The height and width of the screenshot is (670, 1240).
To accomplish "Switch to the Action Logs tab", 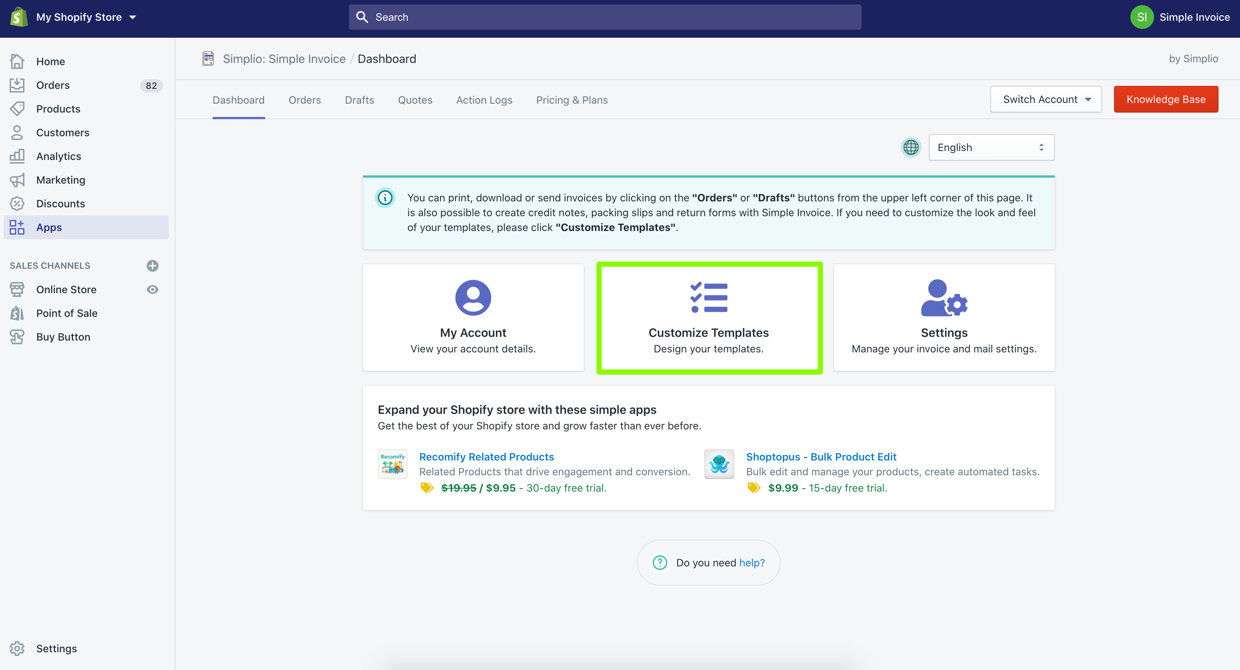I will point(484,100).
